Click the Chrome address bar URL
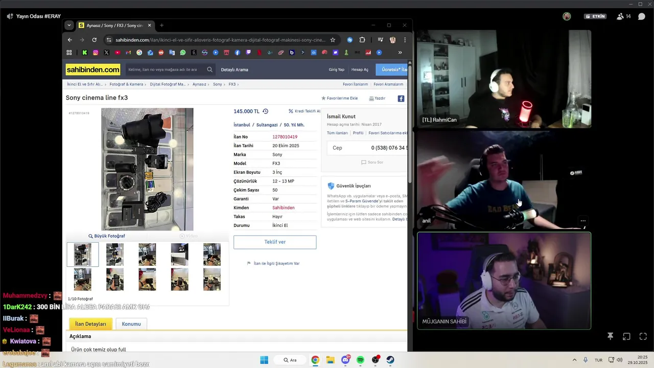 pyautogui.click(x=220, y=40)
